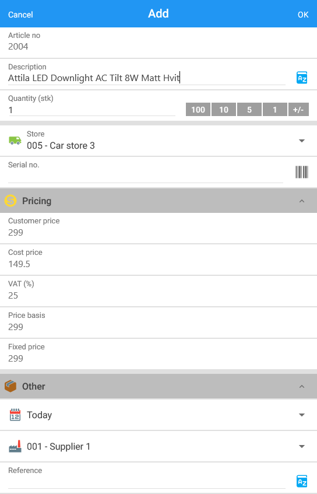
Task: Click the Serial no. input field
Action: 146,176
